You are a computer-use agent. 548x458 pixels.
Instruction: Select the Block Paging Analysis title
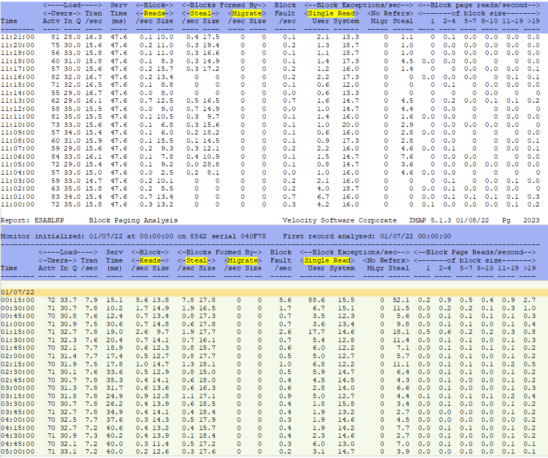133,220
